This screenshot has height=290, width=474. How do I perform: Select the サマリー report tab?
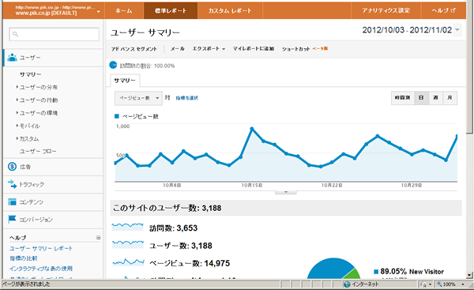[x=125, y=81]
